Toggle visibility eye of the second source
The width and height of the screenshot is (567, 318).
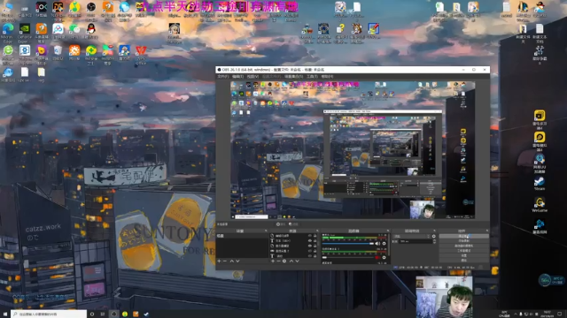click(310, 241)
